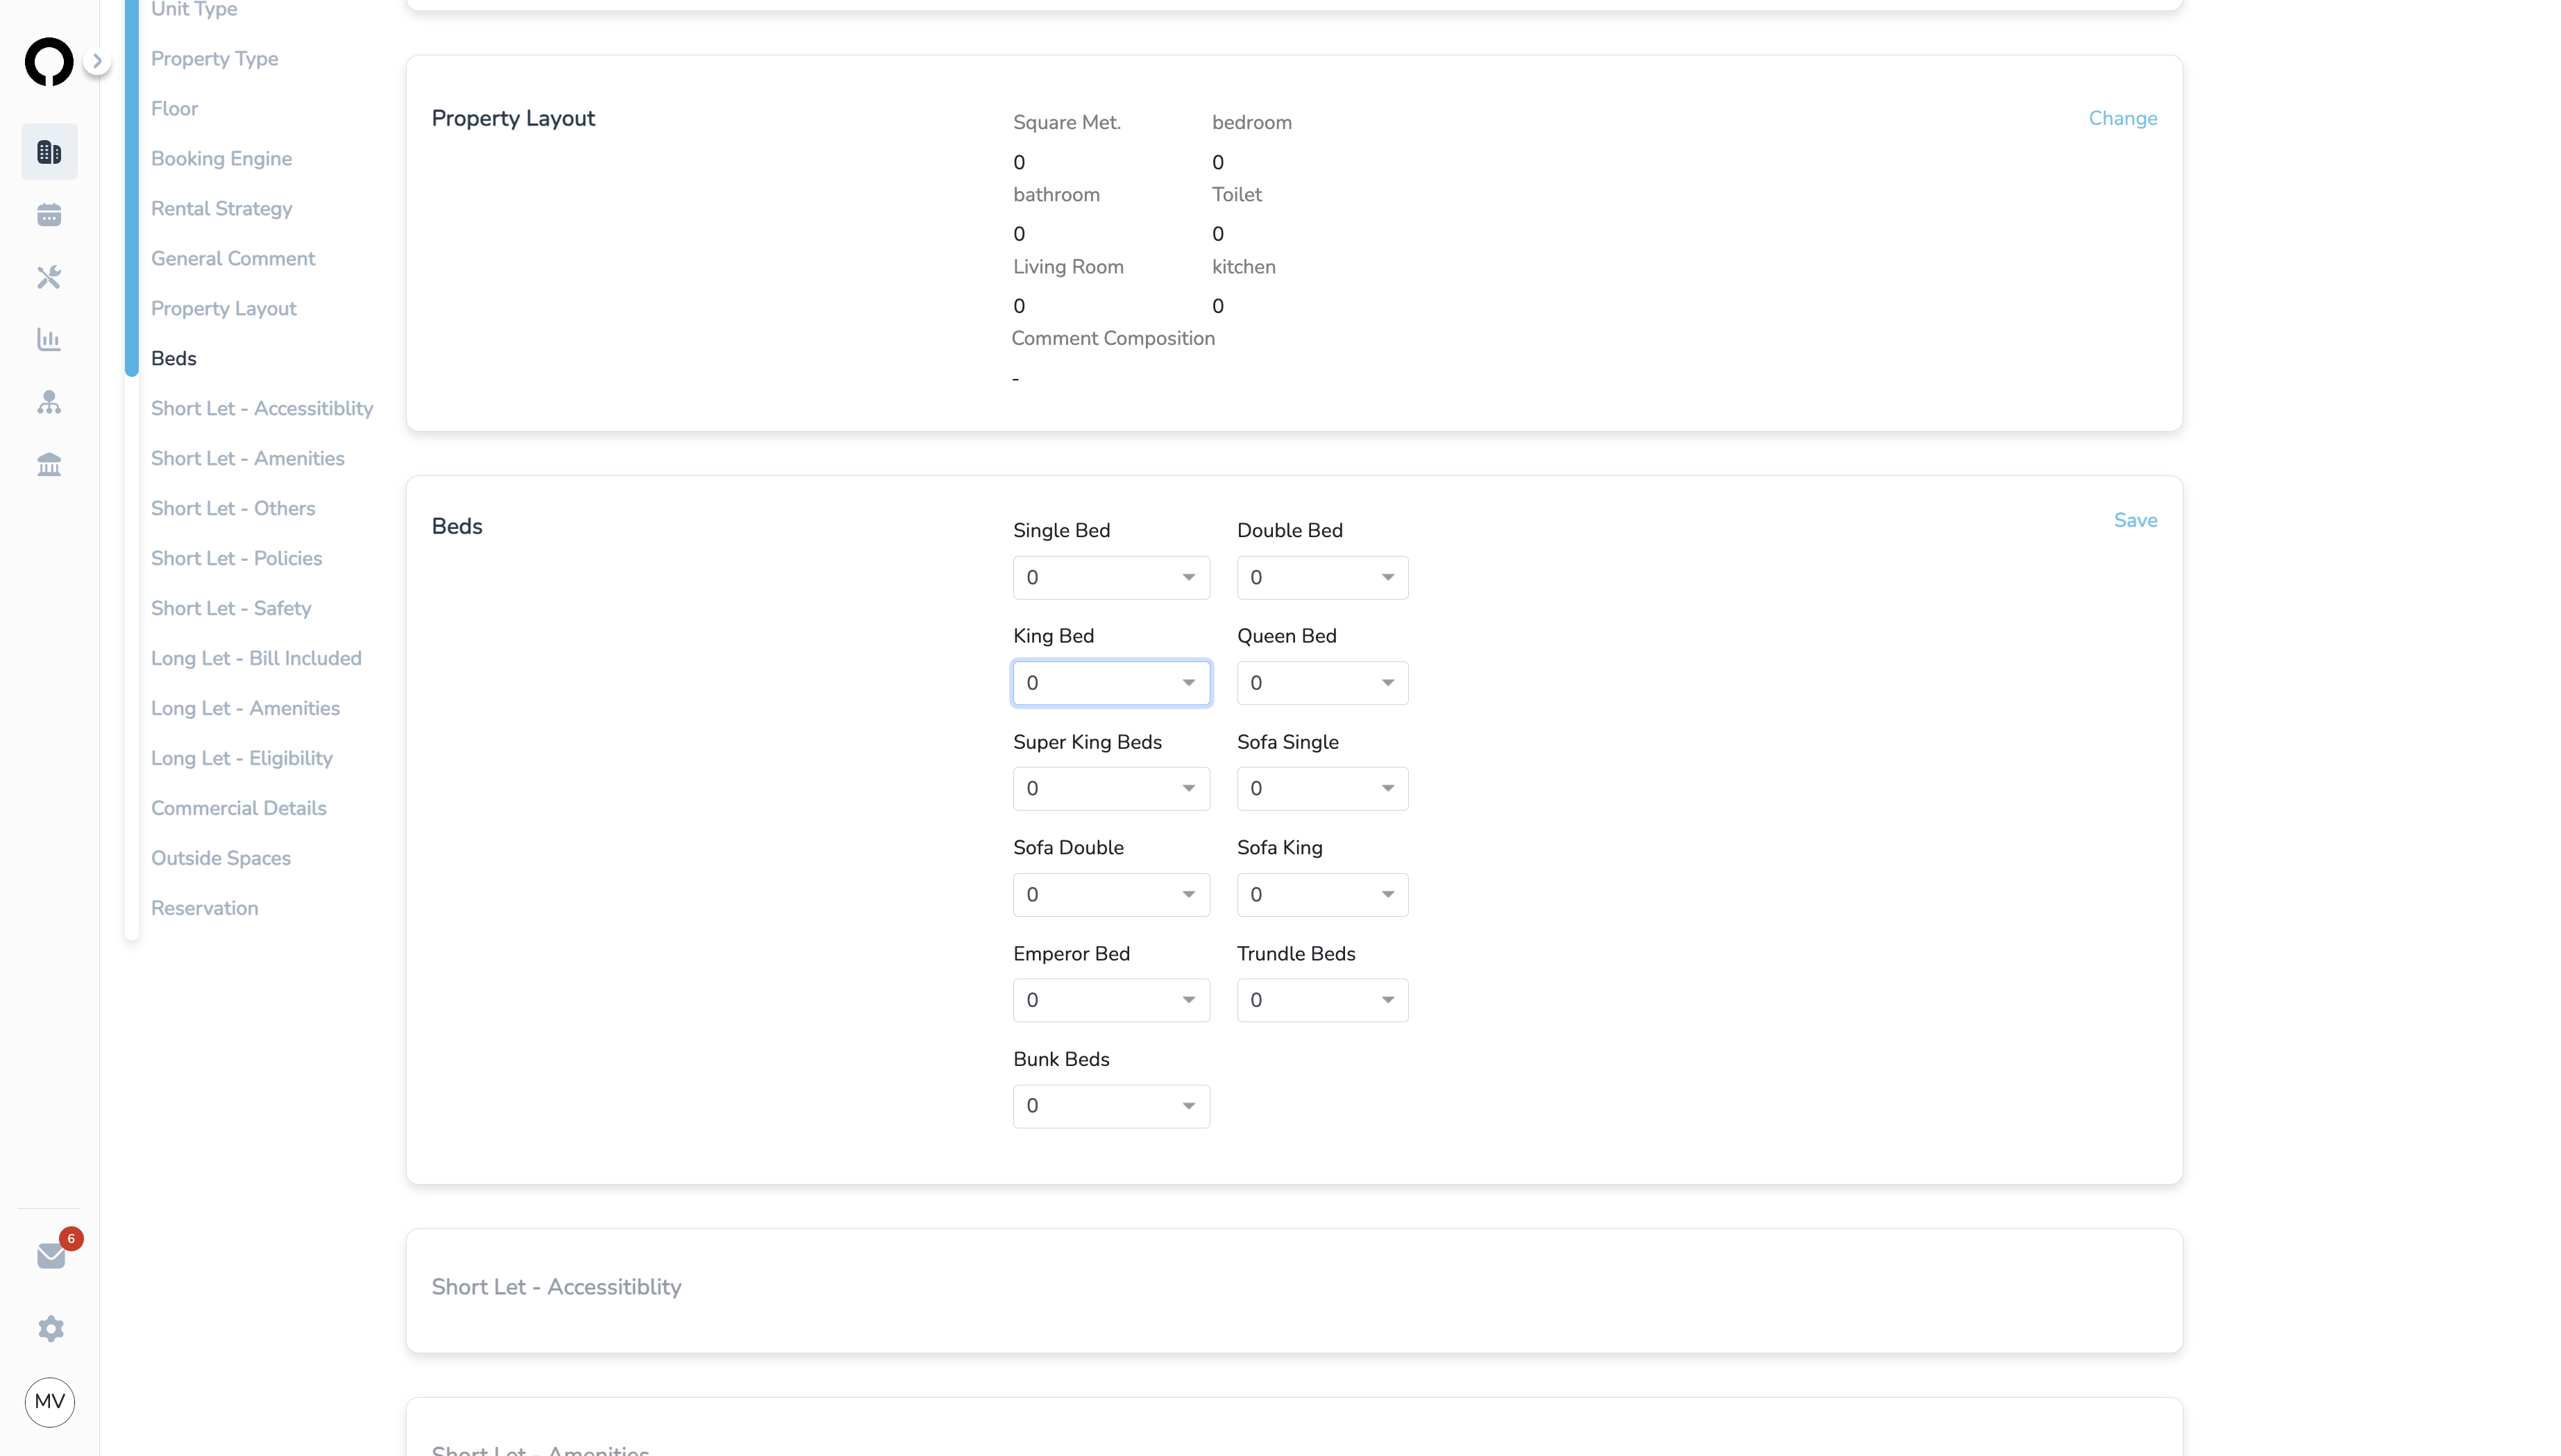The image size is (2561, 1456).
Task: Go to Short Let - Amenities section
Action: coord(248,458)
